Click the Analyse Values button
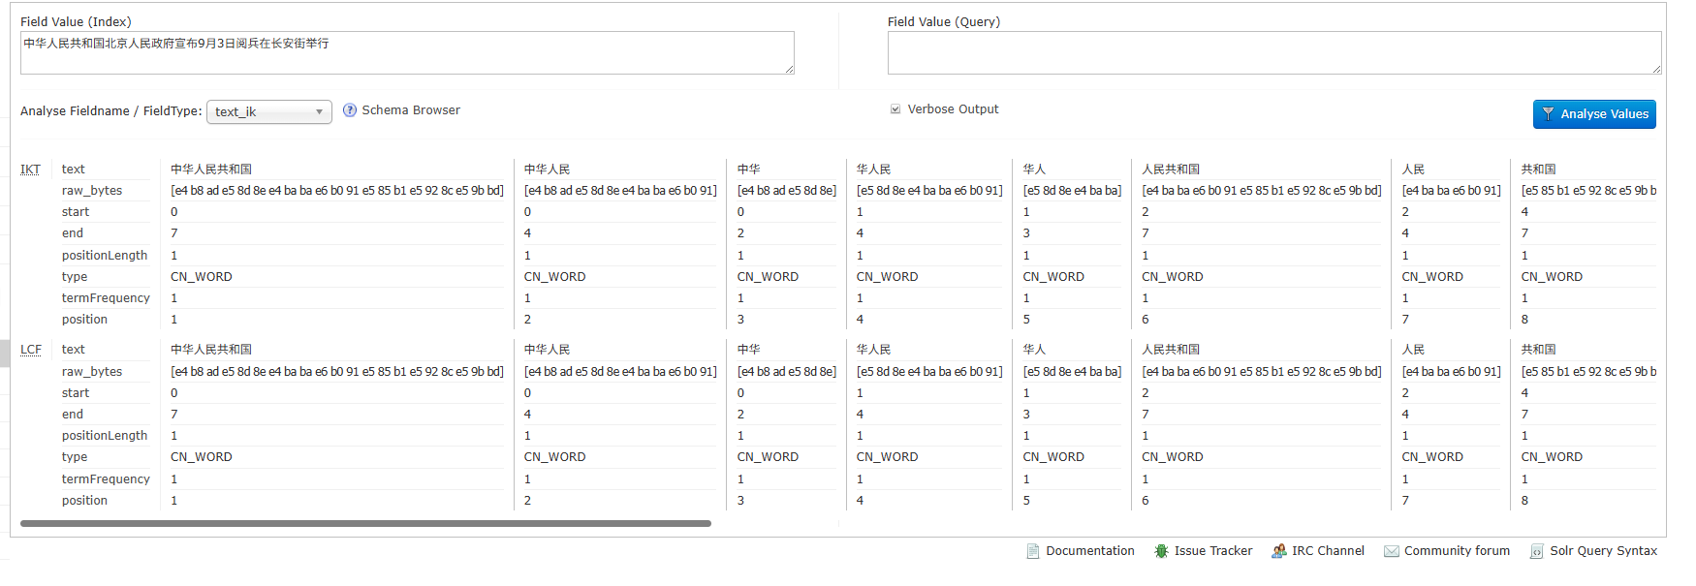Screen dimensions: 1696x586 pyautogui.click(x=1594, y=114)
